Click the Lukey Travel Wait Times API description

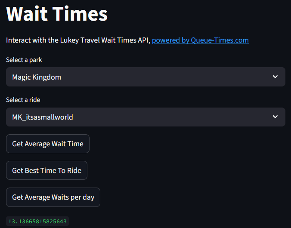click(x=78, y=40)
